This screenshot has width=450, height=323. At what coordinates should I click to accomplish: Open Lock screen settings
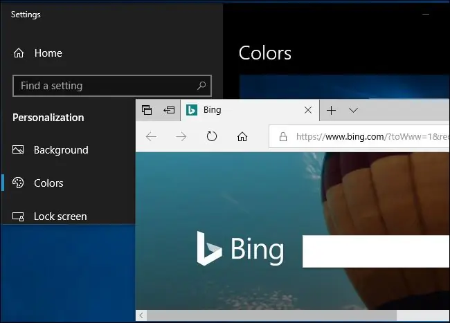click(49, 216)
